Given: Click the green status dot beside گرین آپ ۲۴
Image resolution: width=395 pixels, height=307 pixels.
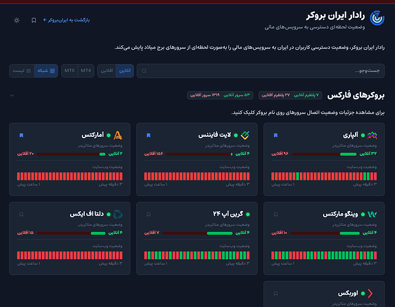Looking at the screenshot, I should click(x=248, y=214).
